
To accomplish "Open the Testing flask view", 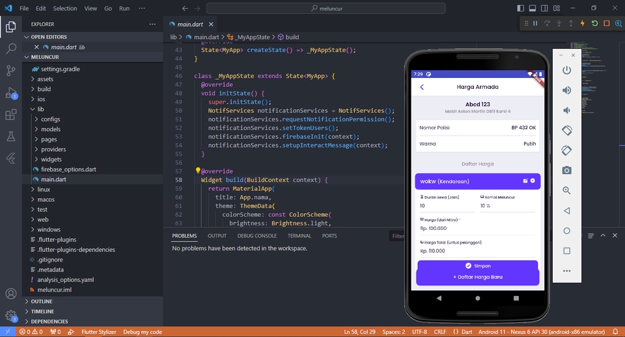I will click(11, 136).
